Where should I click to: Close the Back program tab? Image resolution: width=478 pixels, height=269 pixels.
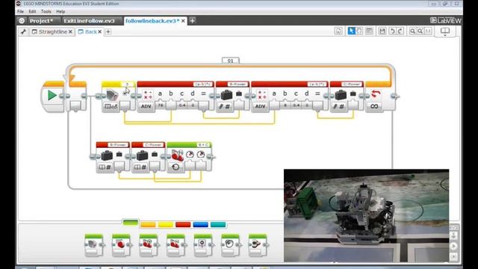(99, 31)
